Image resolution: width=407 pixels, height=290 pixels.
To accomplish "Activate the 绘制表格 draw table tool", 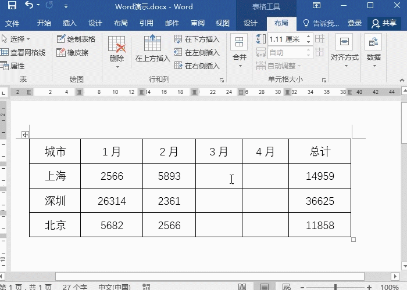I will (x=76, y=39).
